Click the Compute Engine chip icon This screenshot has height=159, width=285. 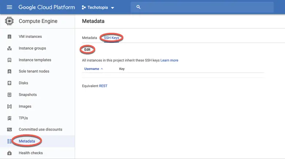pyautogui.click(x=9, y=21)
